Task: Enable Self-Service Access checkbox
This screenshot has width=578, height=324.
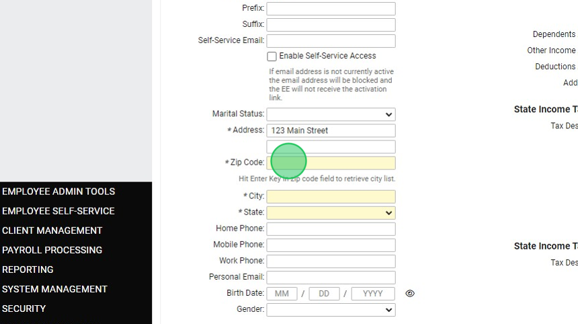Action: [x=272, y=56]
